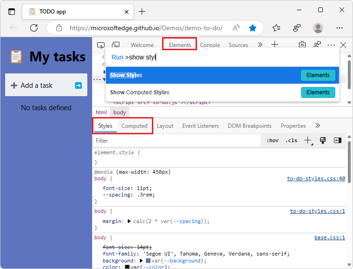Click the DevTools feedback icon
Viewport: 353px width, 269px height.
[x=317, y=45]
